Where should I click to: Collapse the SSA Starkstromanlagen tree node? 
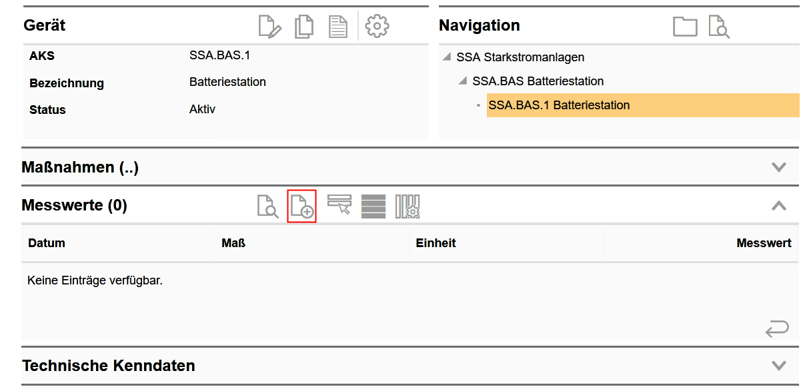pos(447,57)
